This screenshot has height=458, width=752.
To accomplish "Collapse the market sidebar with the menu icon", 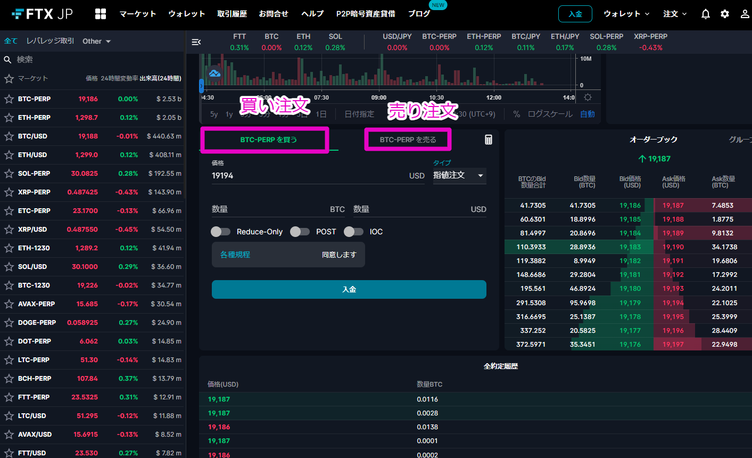I will point(196,42).
